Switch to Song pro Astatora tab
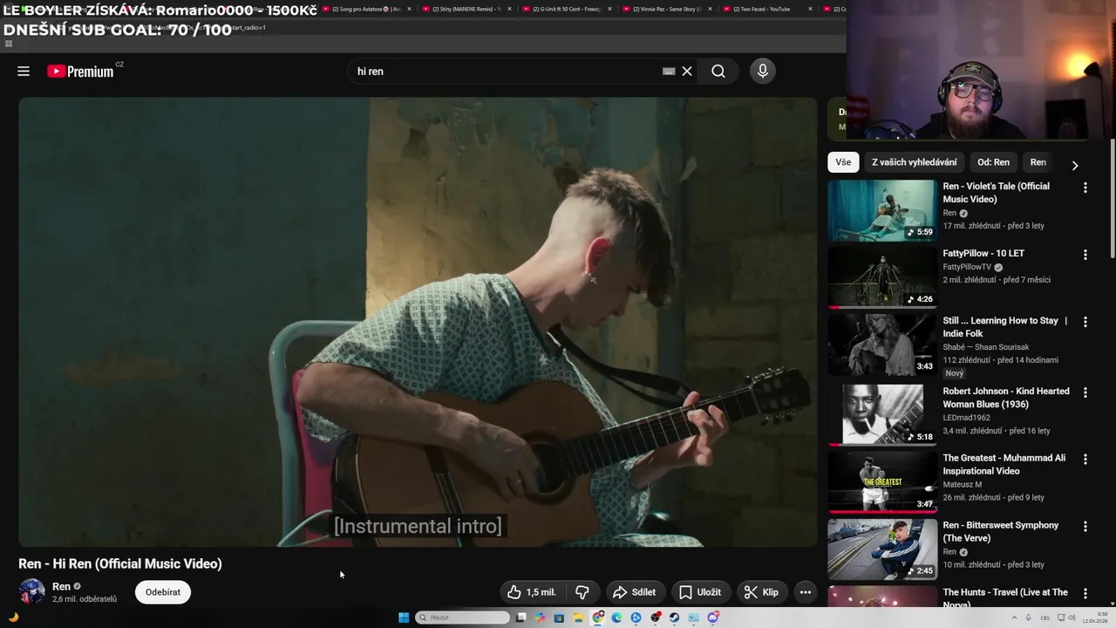 click(x=364, y=9)
